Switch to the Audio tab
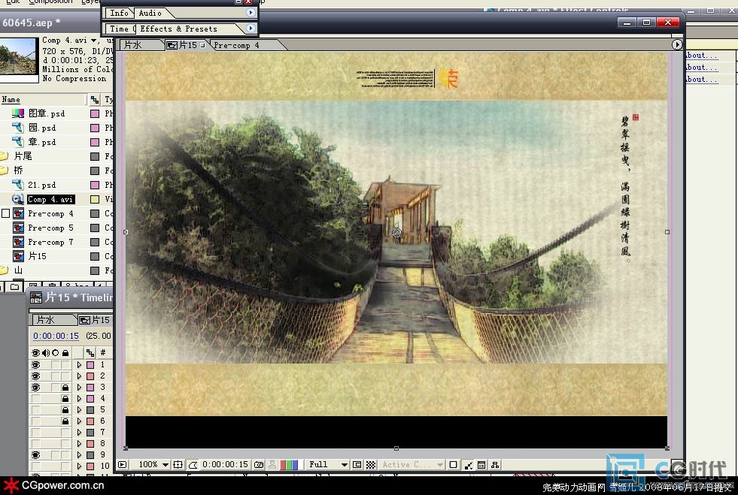Viewport: 738px width, 495px height. click(150, 14)
